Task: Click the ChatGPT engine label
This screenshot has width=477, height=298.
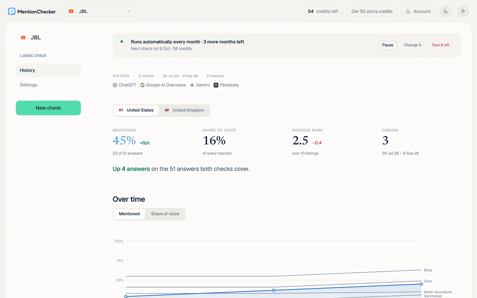Action: click(127, 85)
